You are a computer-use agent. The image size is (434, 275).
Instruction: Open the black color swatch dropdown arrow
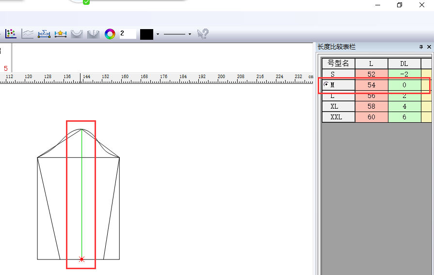pos(158,34)
